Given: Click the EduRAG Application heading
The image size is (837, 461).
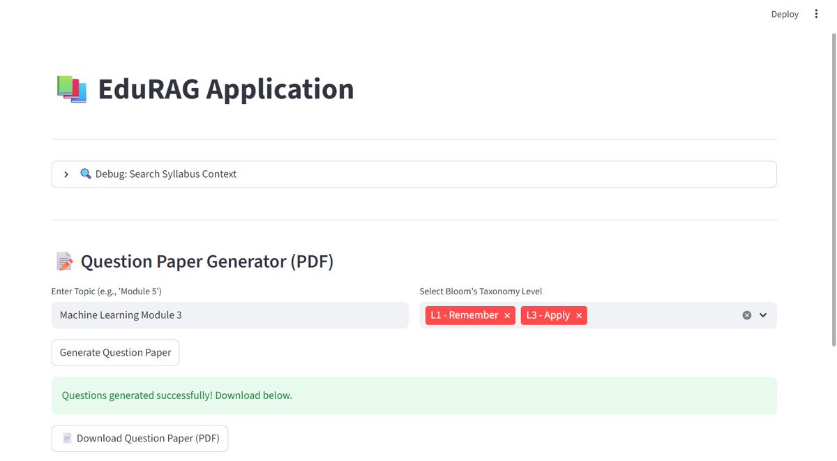Looking at the screenshot, I should pos(226,89).
